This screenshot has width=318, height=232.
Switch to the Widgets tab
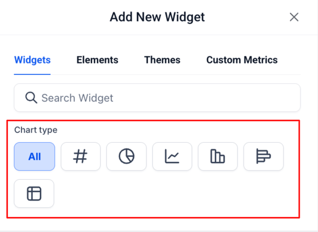pos(32,60)
